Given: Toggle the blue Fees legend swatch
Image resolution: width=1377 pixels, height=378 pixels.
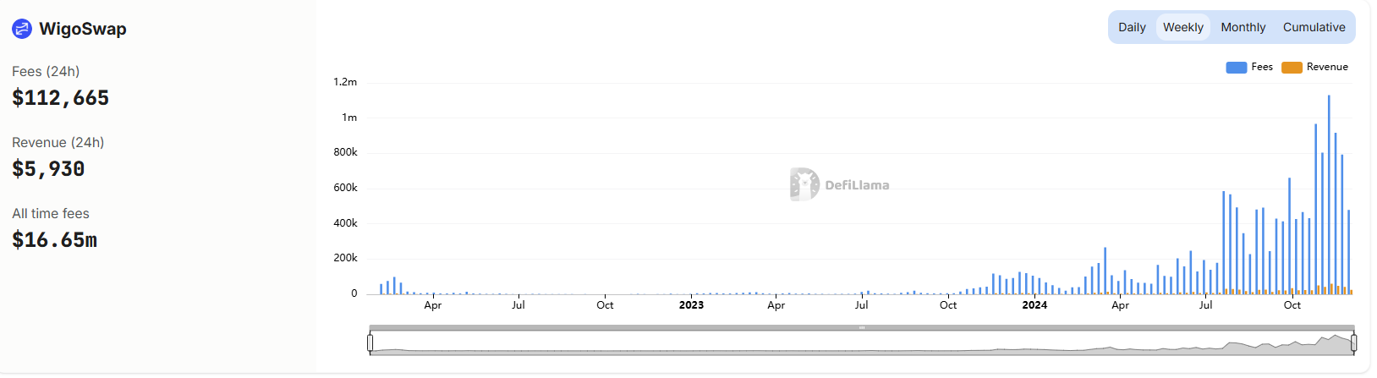Looking at the screenshot, I should coord(1236,68).
